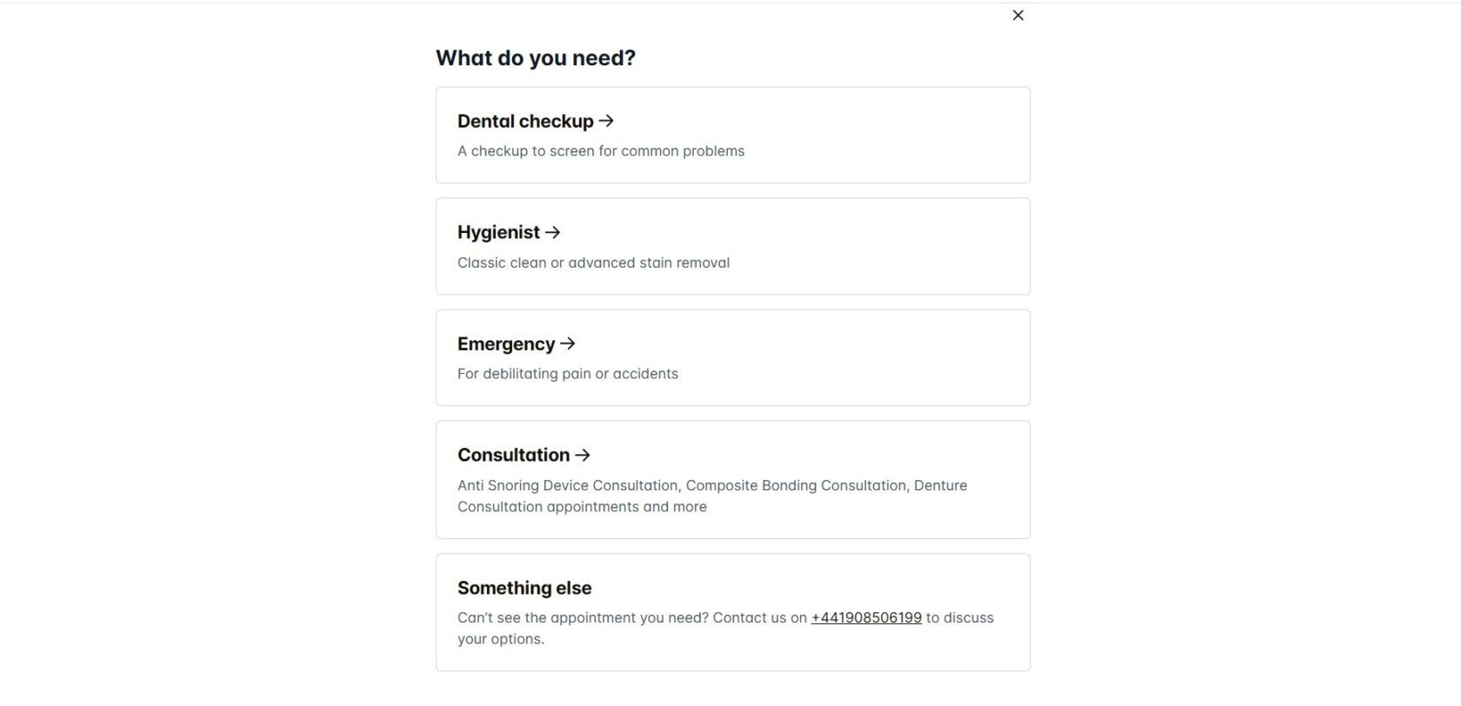Click "Can't see the appointment you need" text

(583, 617)
